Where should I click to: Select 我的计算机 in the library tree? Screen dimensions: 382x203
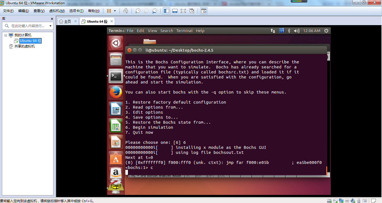coord(23,35)
